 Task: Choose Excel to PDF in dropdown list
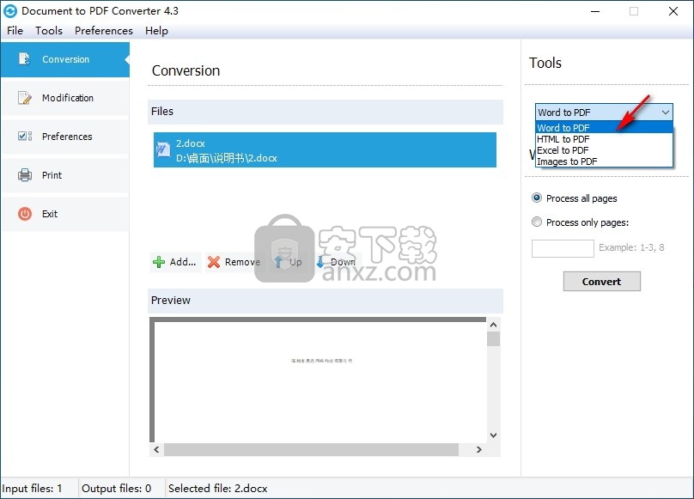point(604,150)
